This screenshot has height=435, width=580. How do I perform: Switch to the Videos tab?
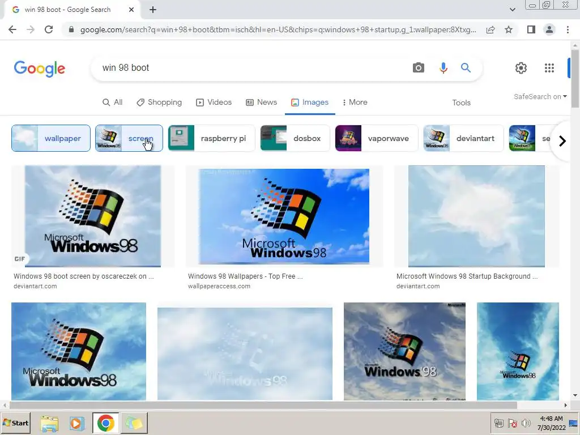tap(214, 103)
